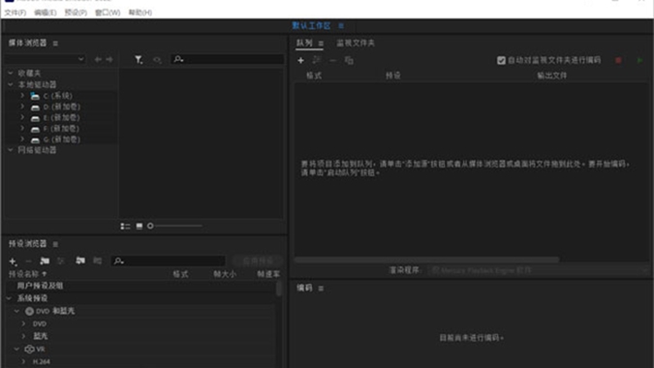Viewport: 654px width, 368px height.
Task: Click the Preset Browser search field
Action: [x=169, y=261]
